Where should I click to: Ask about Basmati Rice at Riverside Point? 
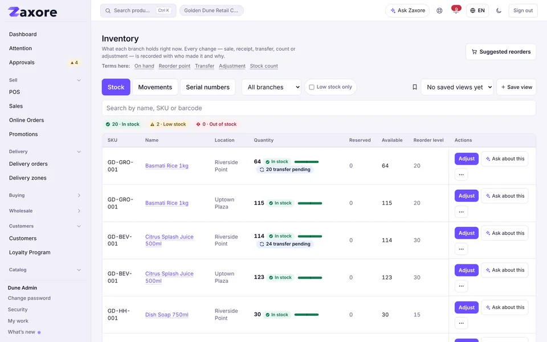tap(504, 159)
